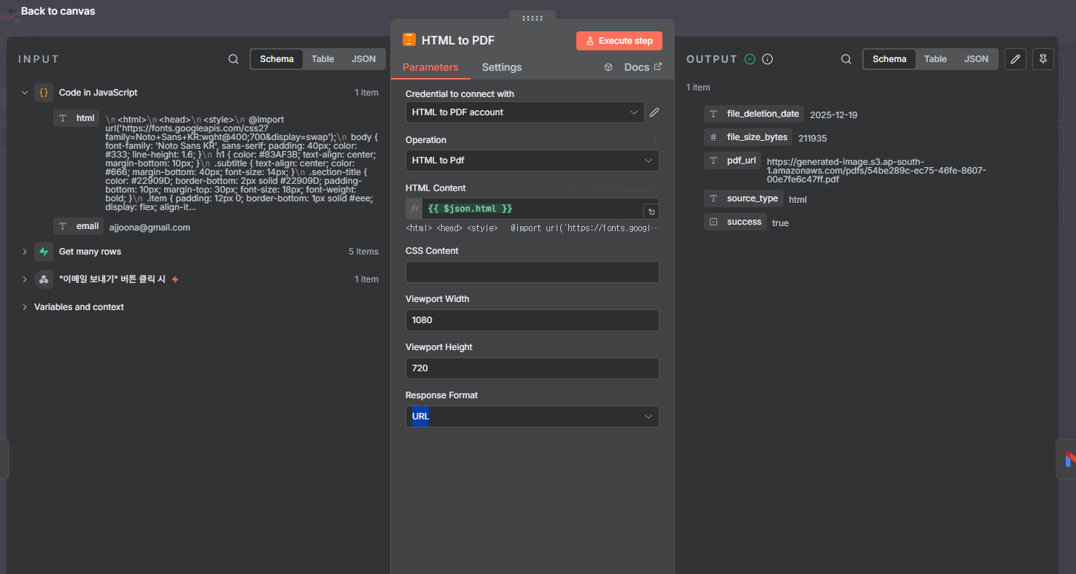Open the Response Format dropdown
Viewport: 1076px width, 574px height.
(x=532, y=416)
